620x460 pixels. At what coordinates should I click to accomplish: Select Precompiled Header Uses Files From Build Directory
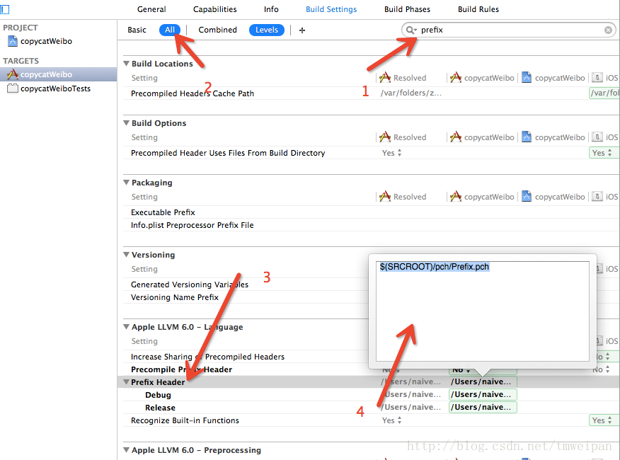(228, 153)
